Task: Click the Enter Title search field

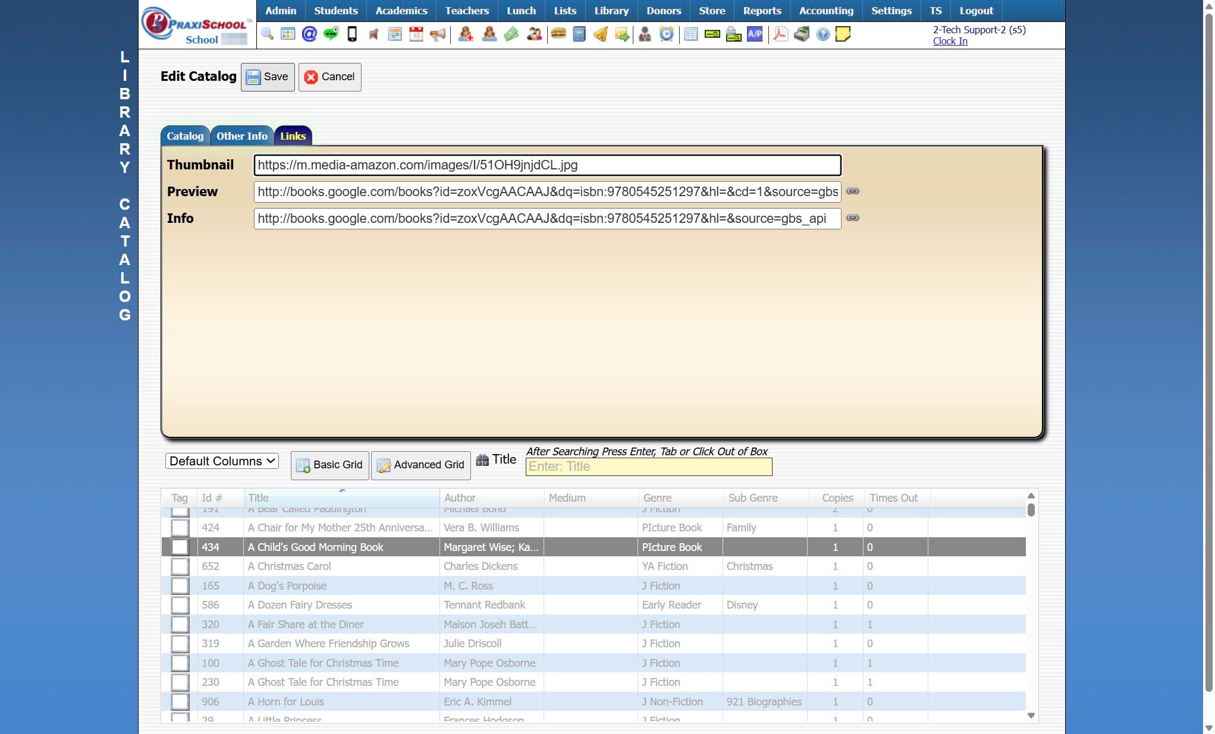Action: [648, 467]
